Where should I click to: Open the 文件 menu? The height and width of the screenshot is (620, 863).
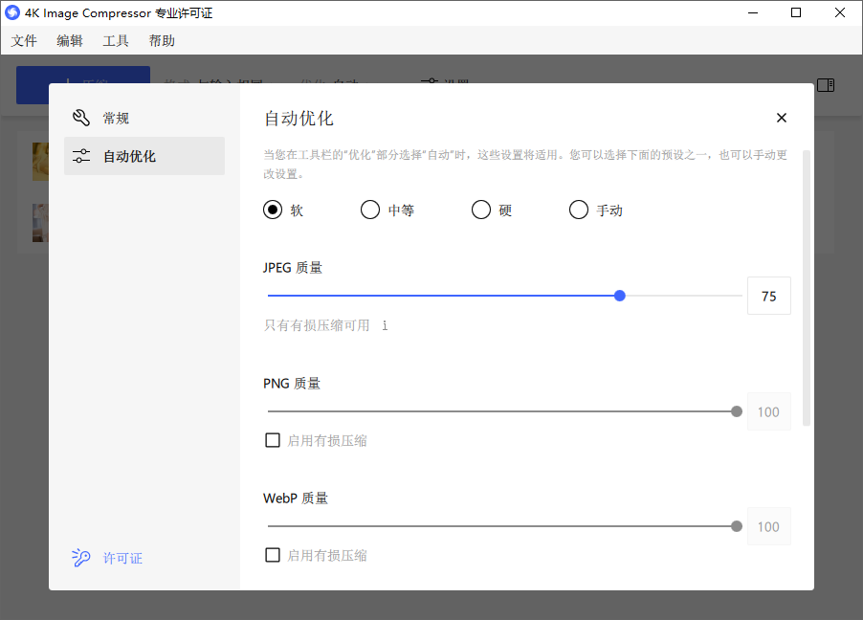24,41
